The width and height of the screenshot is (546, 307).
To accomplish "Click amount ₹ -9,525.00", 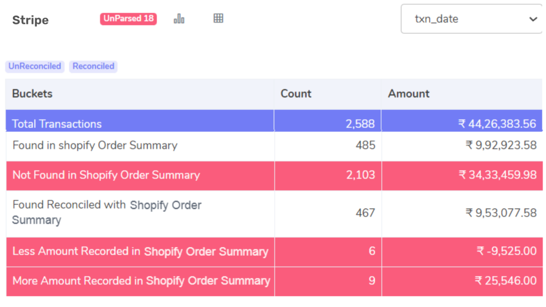I will click(x=507, y=251).
